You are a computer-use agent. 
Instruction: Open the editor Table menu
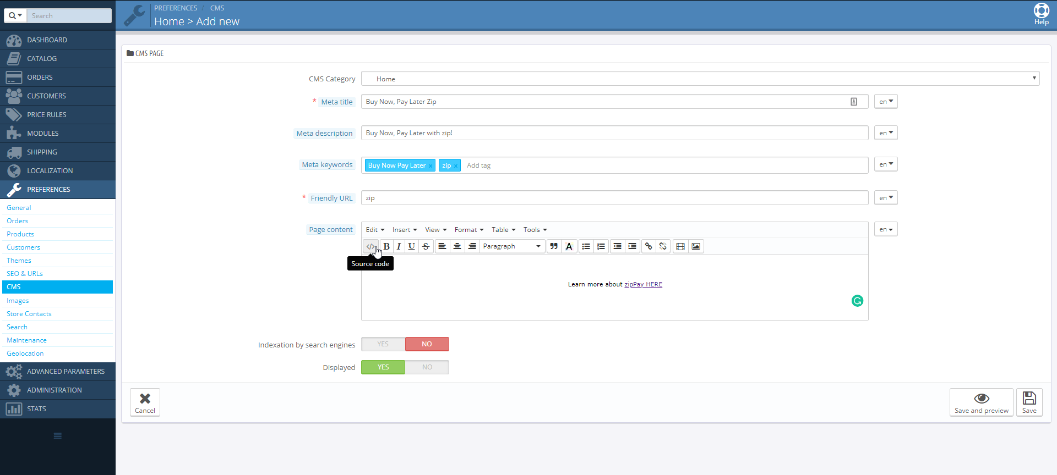pyautogui.click(x=503, y=230)
